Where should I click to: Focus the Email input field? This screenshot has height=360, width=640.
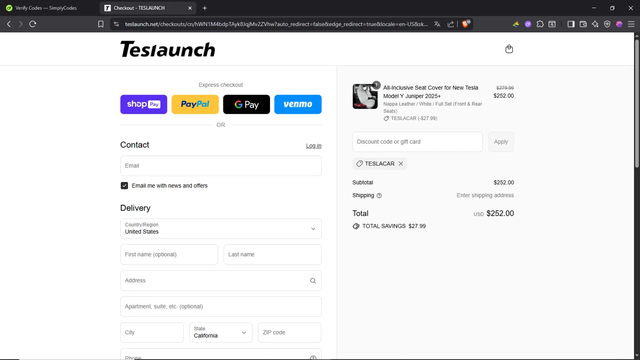(x=221, y=166)
